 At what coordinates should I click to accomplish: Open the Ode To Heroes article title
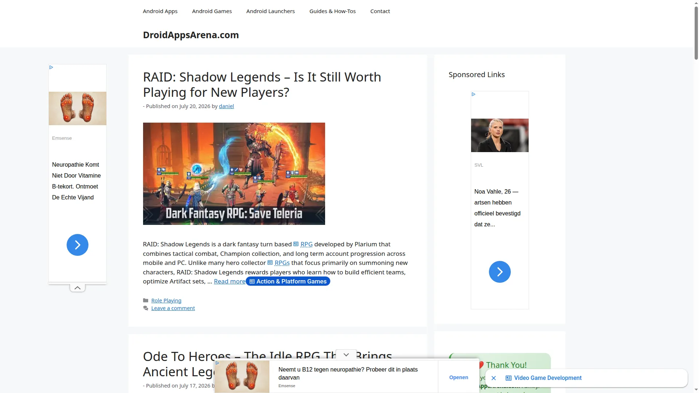pos(267,364)
